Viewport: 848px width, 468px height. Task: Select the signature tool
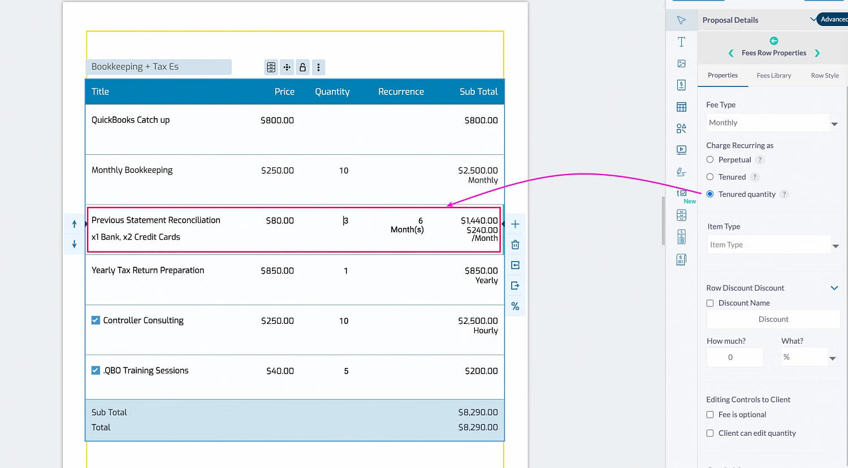[681, 172]
